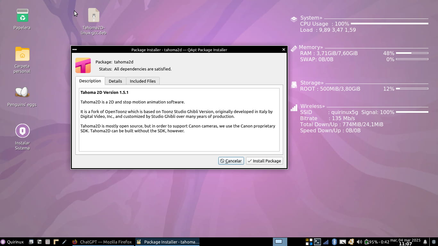The width and height of the screenshot is (438, 246).
Task: Click the 'SSID : quirinux5g' text
Action: (329, 112)
